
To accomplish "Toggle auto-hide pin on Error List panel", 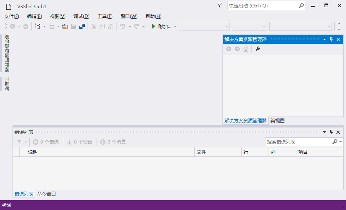I will coord(331,132).
